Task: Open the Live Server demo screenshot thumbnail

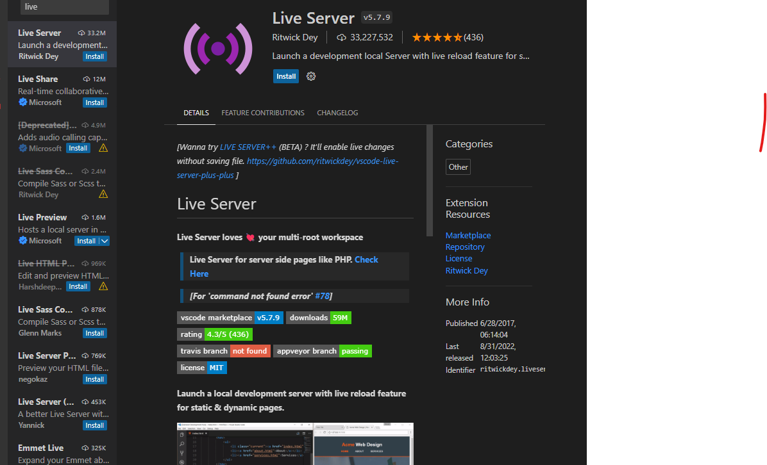Action: 295,443
